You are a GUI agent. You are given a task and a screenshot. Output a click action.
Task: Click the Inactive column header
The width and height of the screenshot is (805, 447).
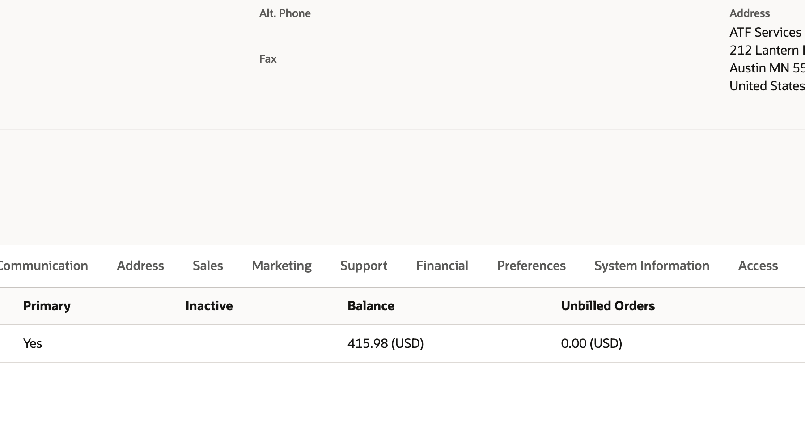coord(209,306)
